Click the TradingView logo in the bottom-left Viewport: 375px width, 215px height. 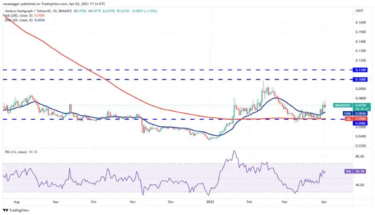point(6,210)
